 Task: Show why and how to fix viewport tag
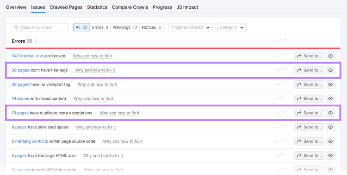coord(98,84)
